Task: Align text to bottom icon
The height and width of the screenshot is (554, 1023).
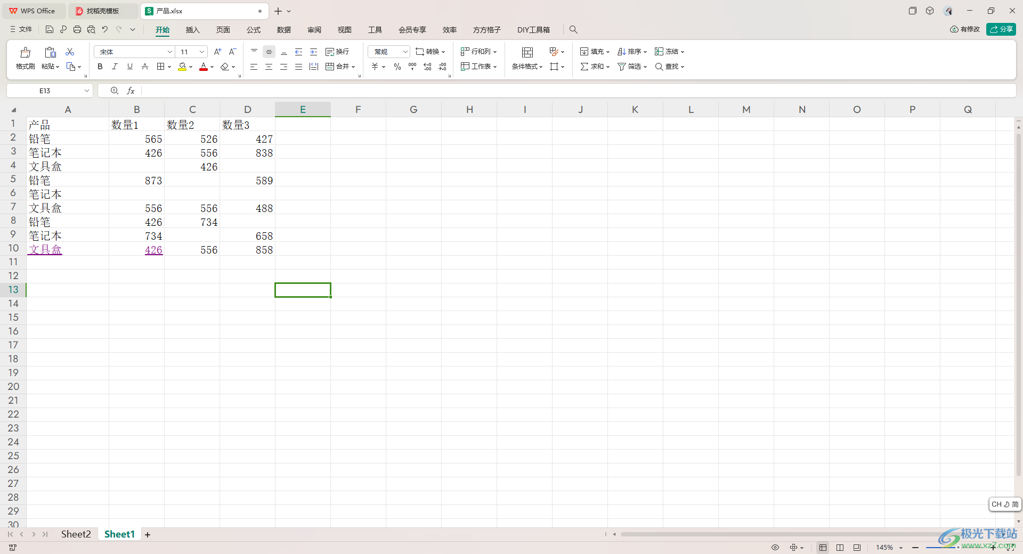Action: click(284, 52)
